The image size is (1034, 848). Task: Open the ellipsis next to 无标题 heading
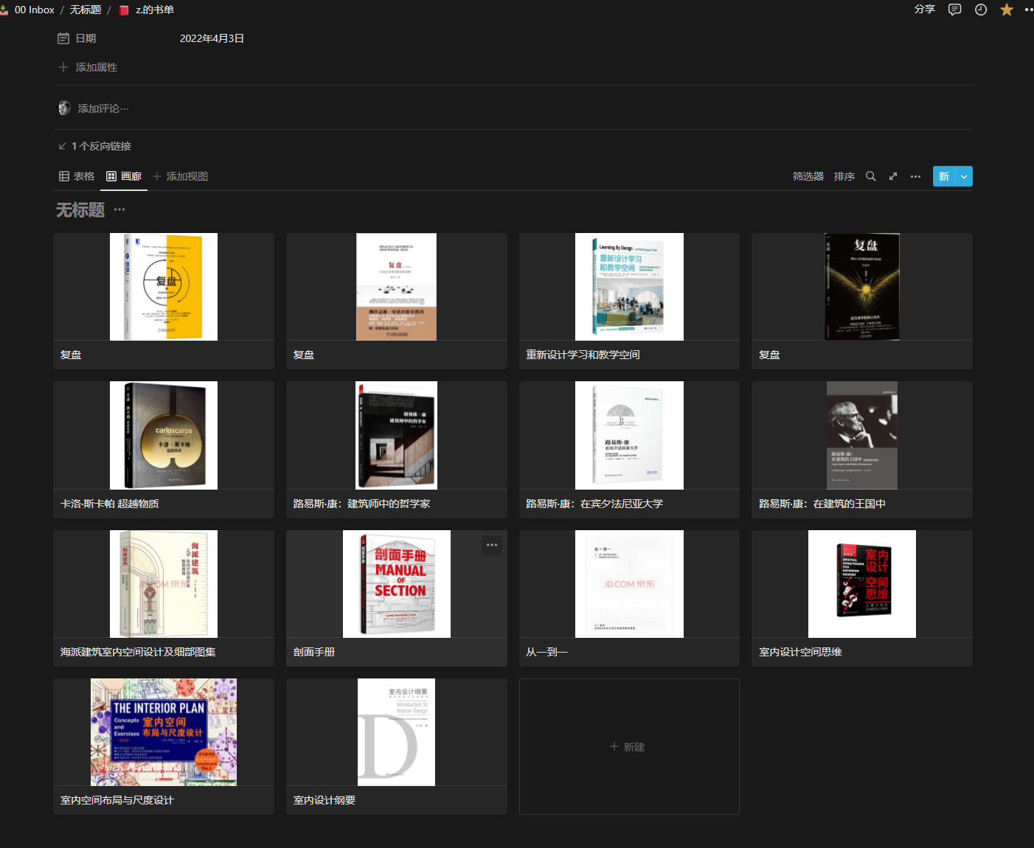119,209
